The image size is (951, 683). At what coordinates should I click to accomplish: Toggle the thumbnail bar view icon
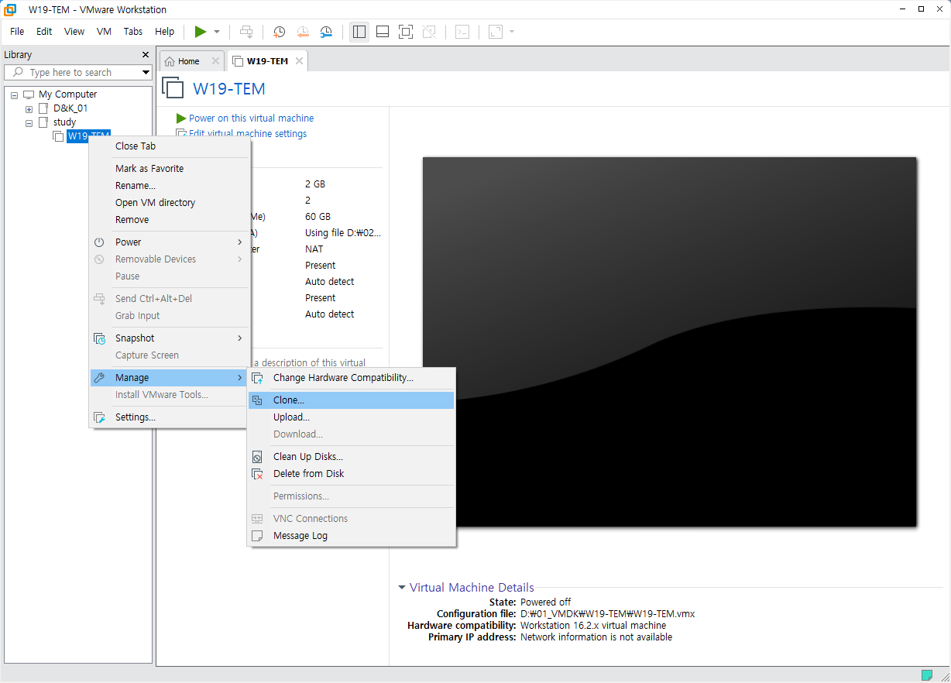point(382,32)
